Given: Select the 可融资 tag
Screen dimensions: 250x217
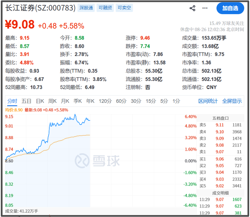Looking at the screenshot, I should click(x=105, y=8).
